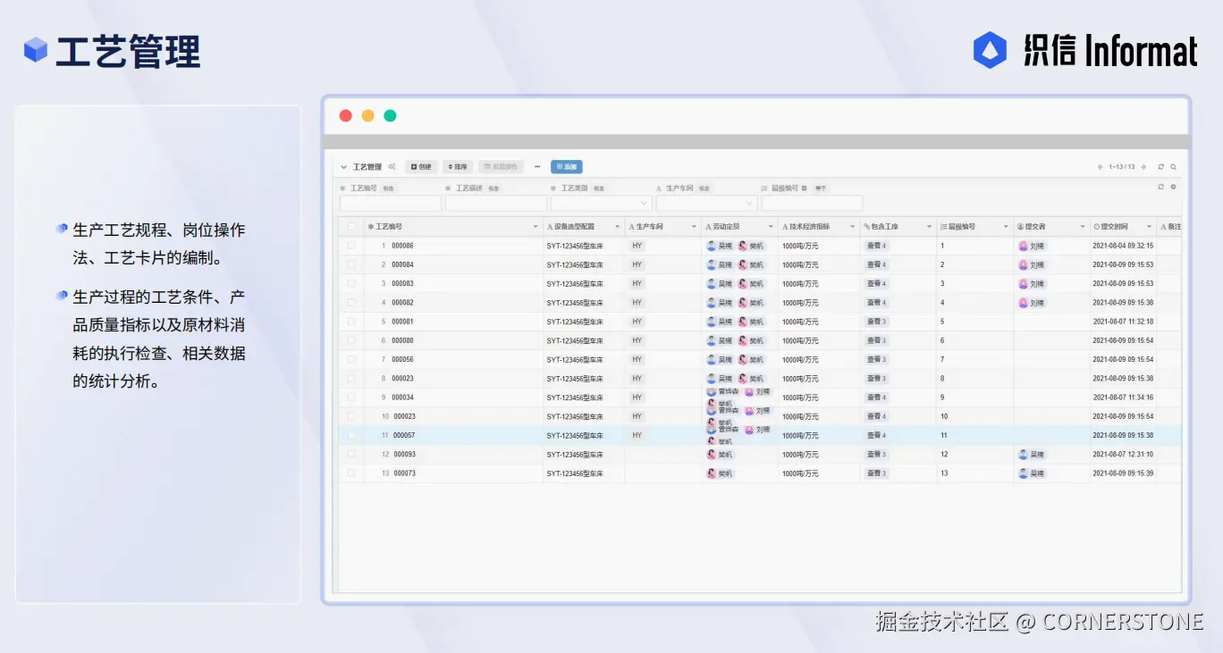Click the small box icon beside 层级编号 filter
This screenshot has height=653, width=1223.
tap(804, 188)
